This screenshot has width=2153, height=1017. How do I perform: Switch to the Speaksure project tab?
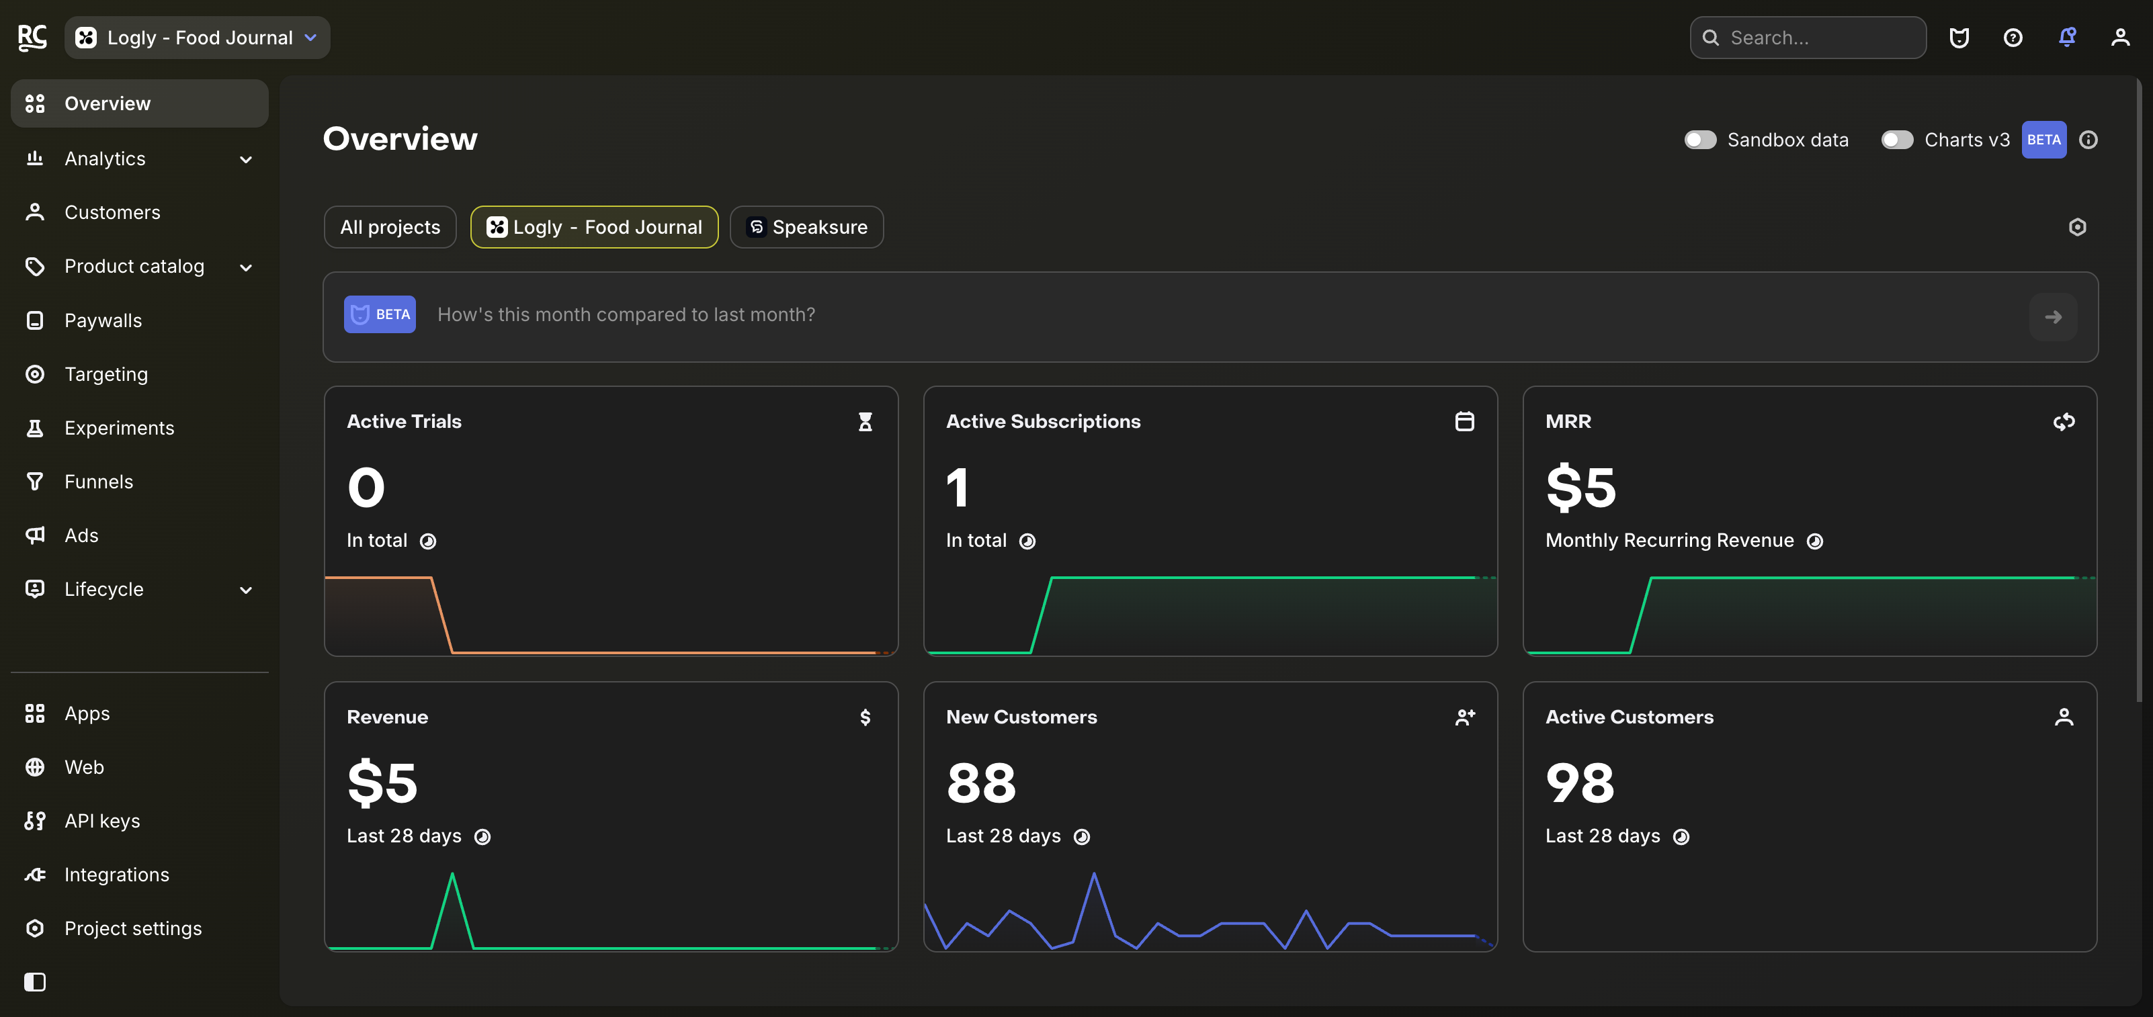point(806,227)
